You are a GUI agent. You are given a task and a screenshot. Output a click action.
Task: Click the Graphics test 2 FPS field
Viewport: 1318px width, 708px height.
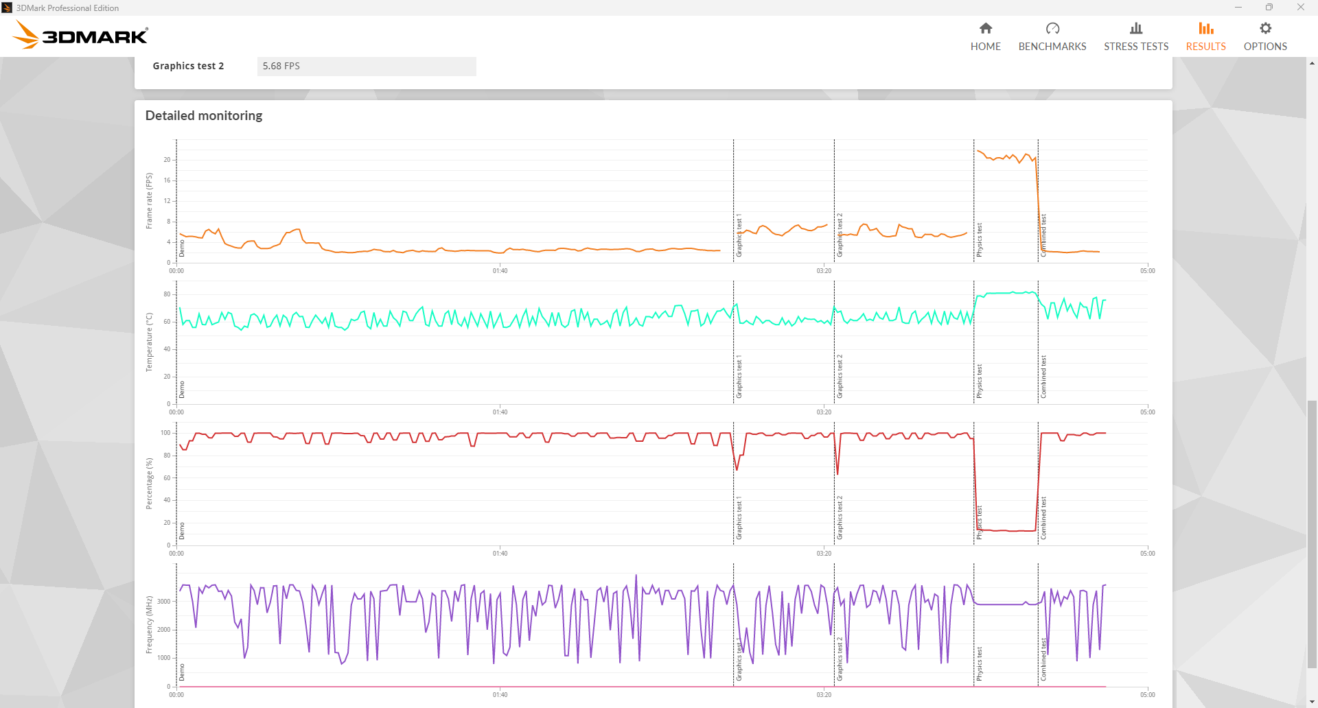(367, 66)
